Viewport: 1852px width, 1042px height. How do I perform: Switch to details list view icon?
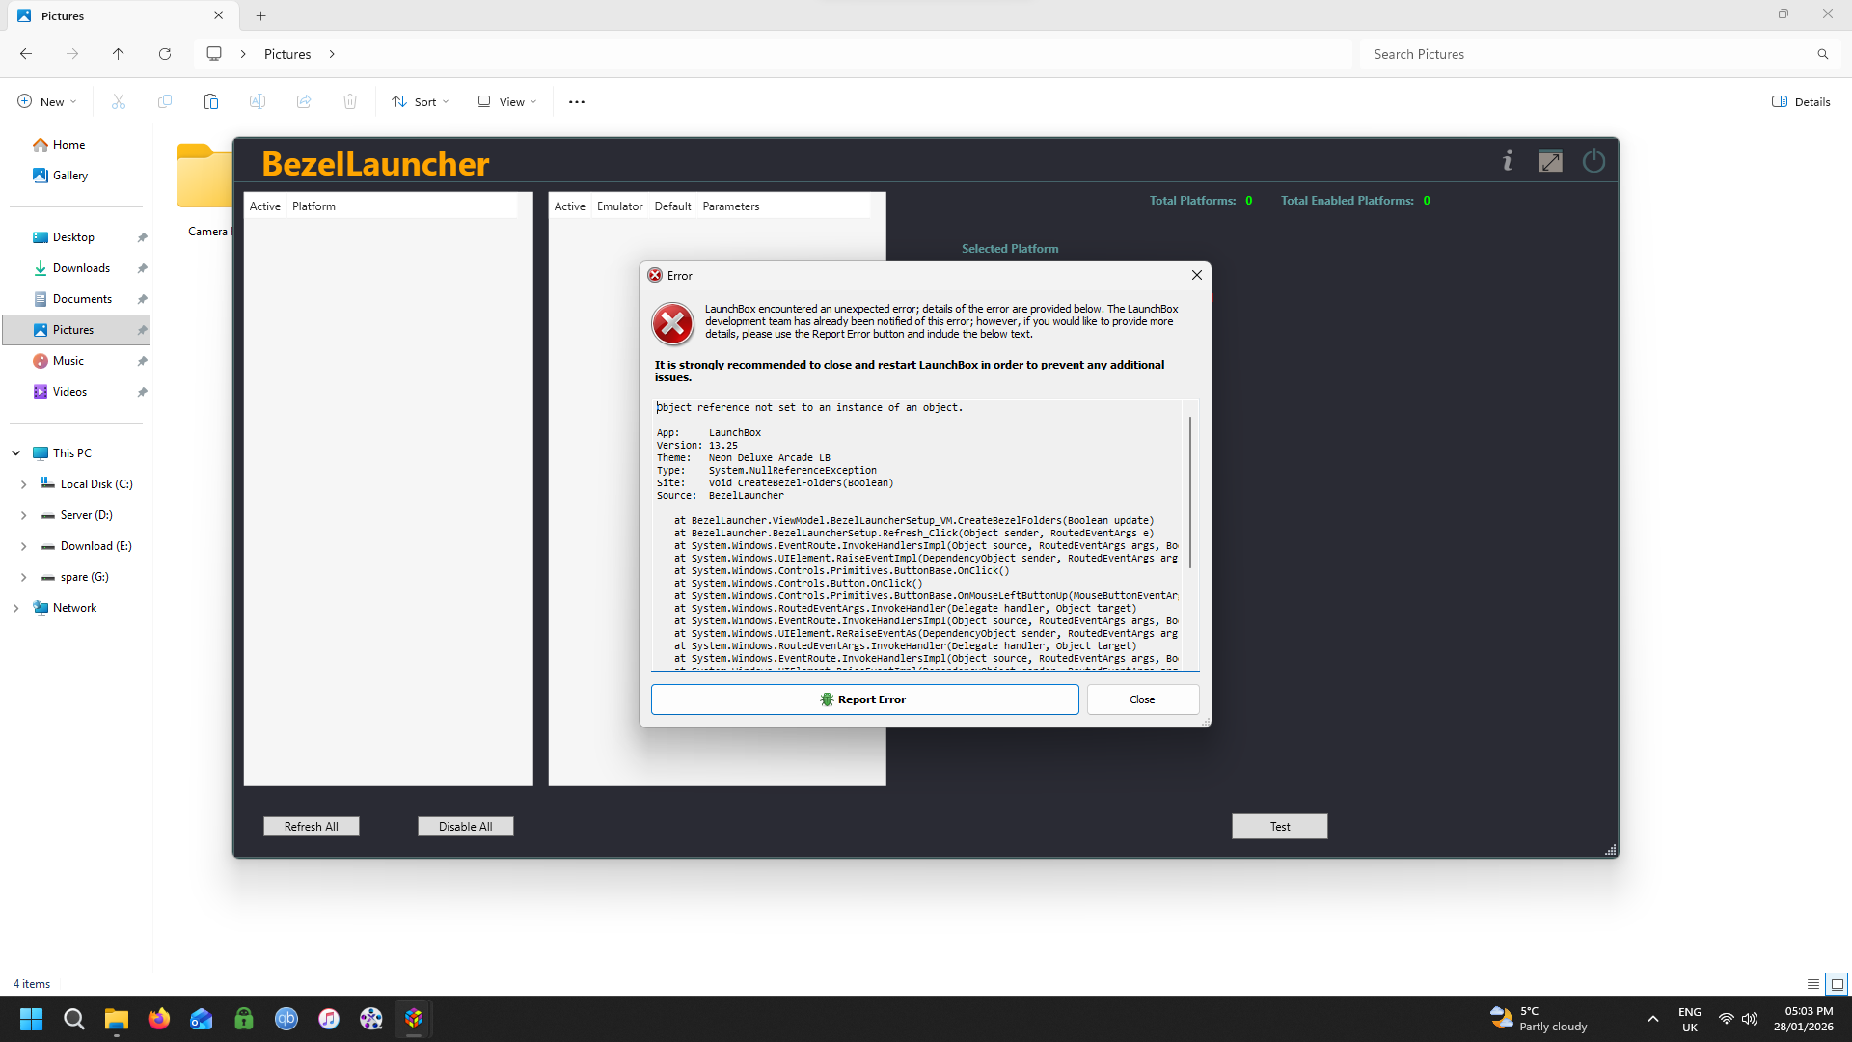click(1812, 984)
